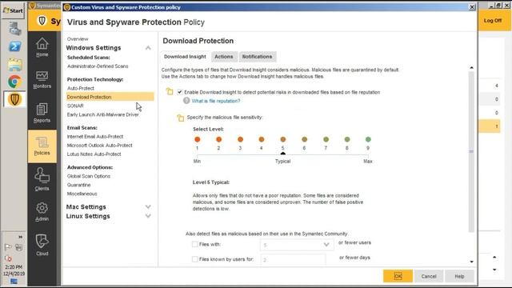Select the Download Insight tab

click(x=185, y=57)
